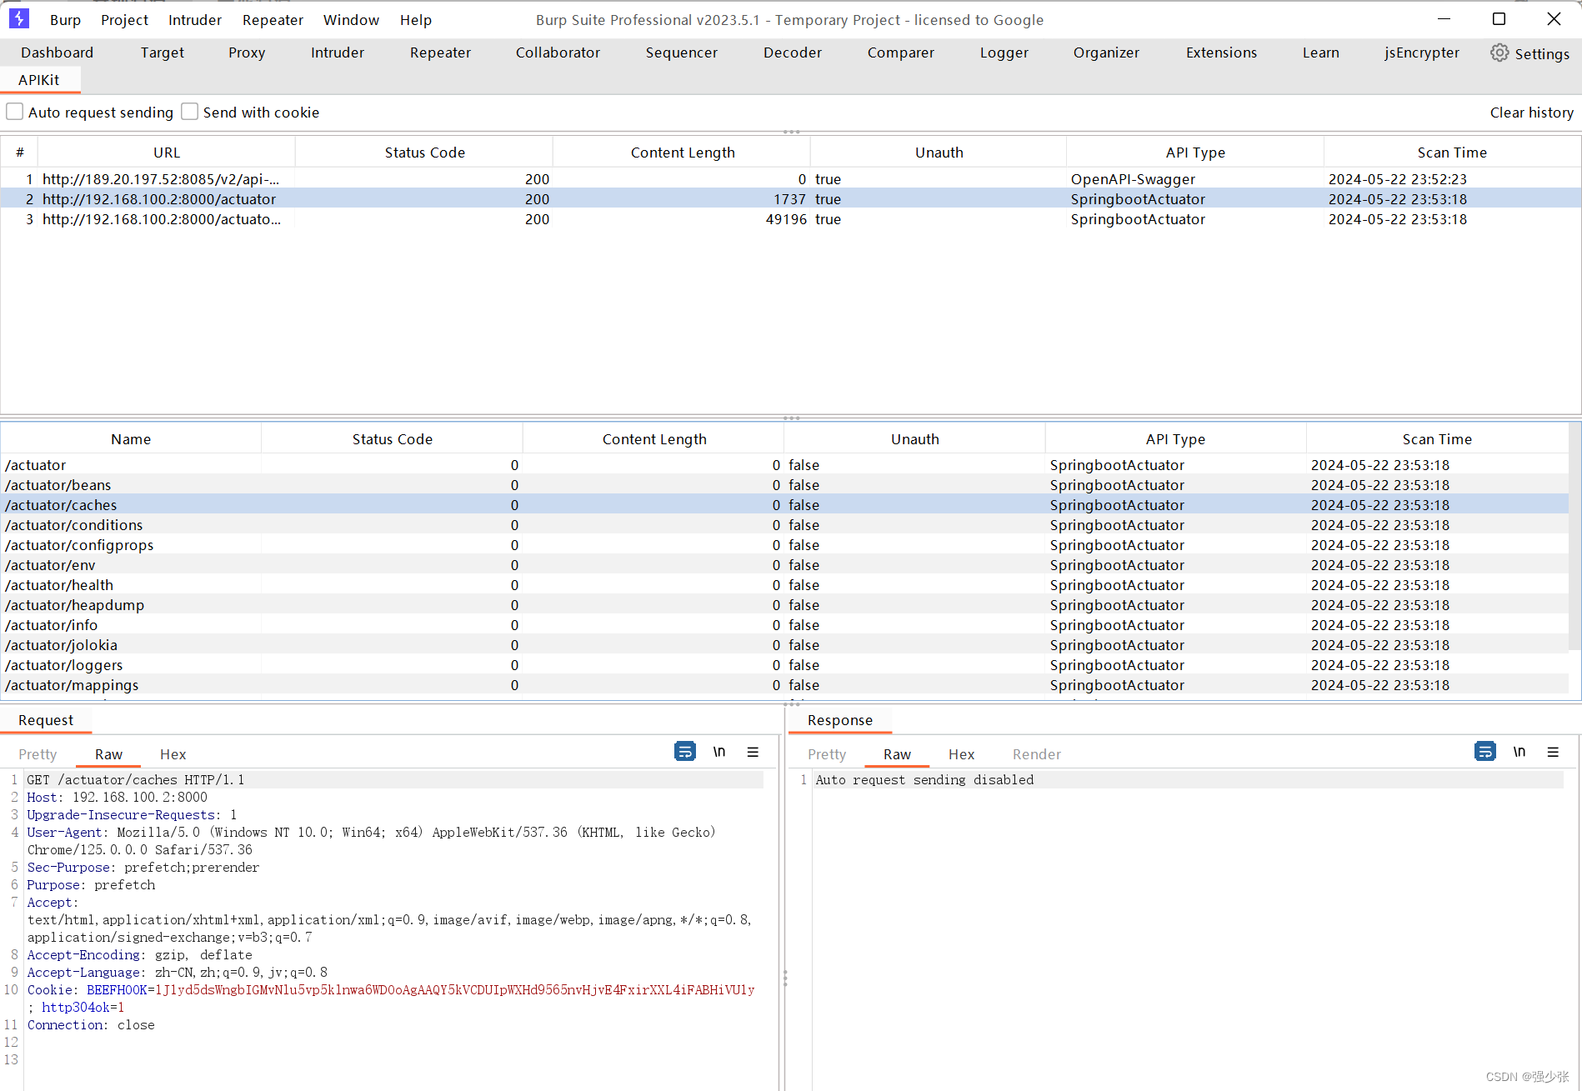Switch to the jsEncrypter tab
The height and width of the screenshot is (1091, 1582).
(x=1421, y=53)
